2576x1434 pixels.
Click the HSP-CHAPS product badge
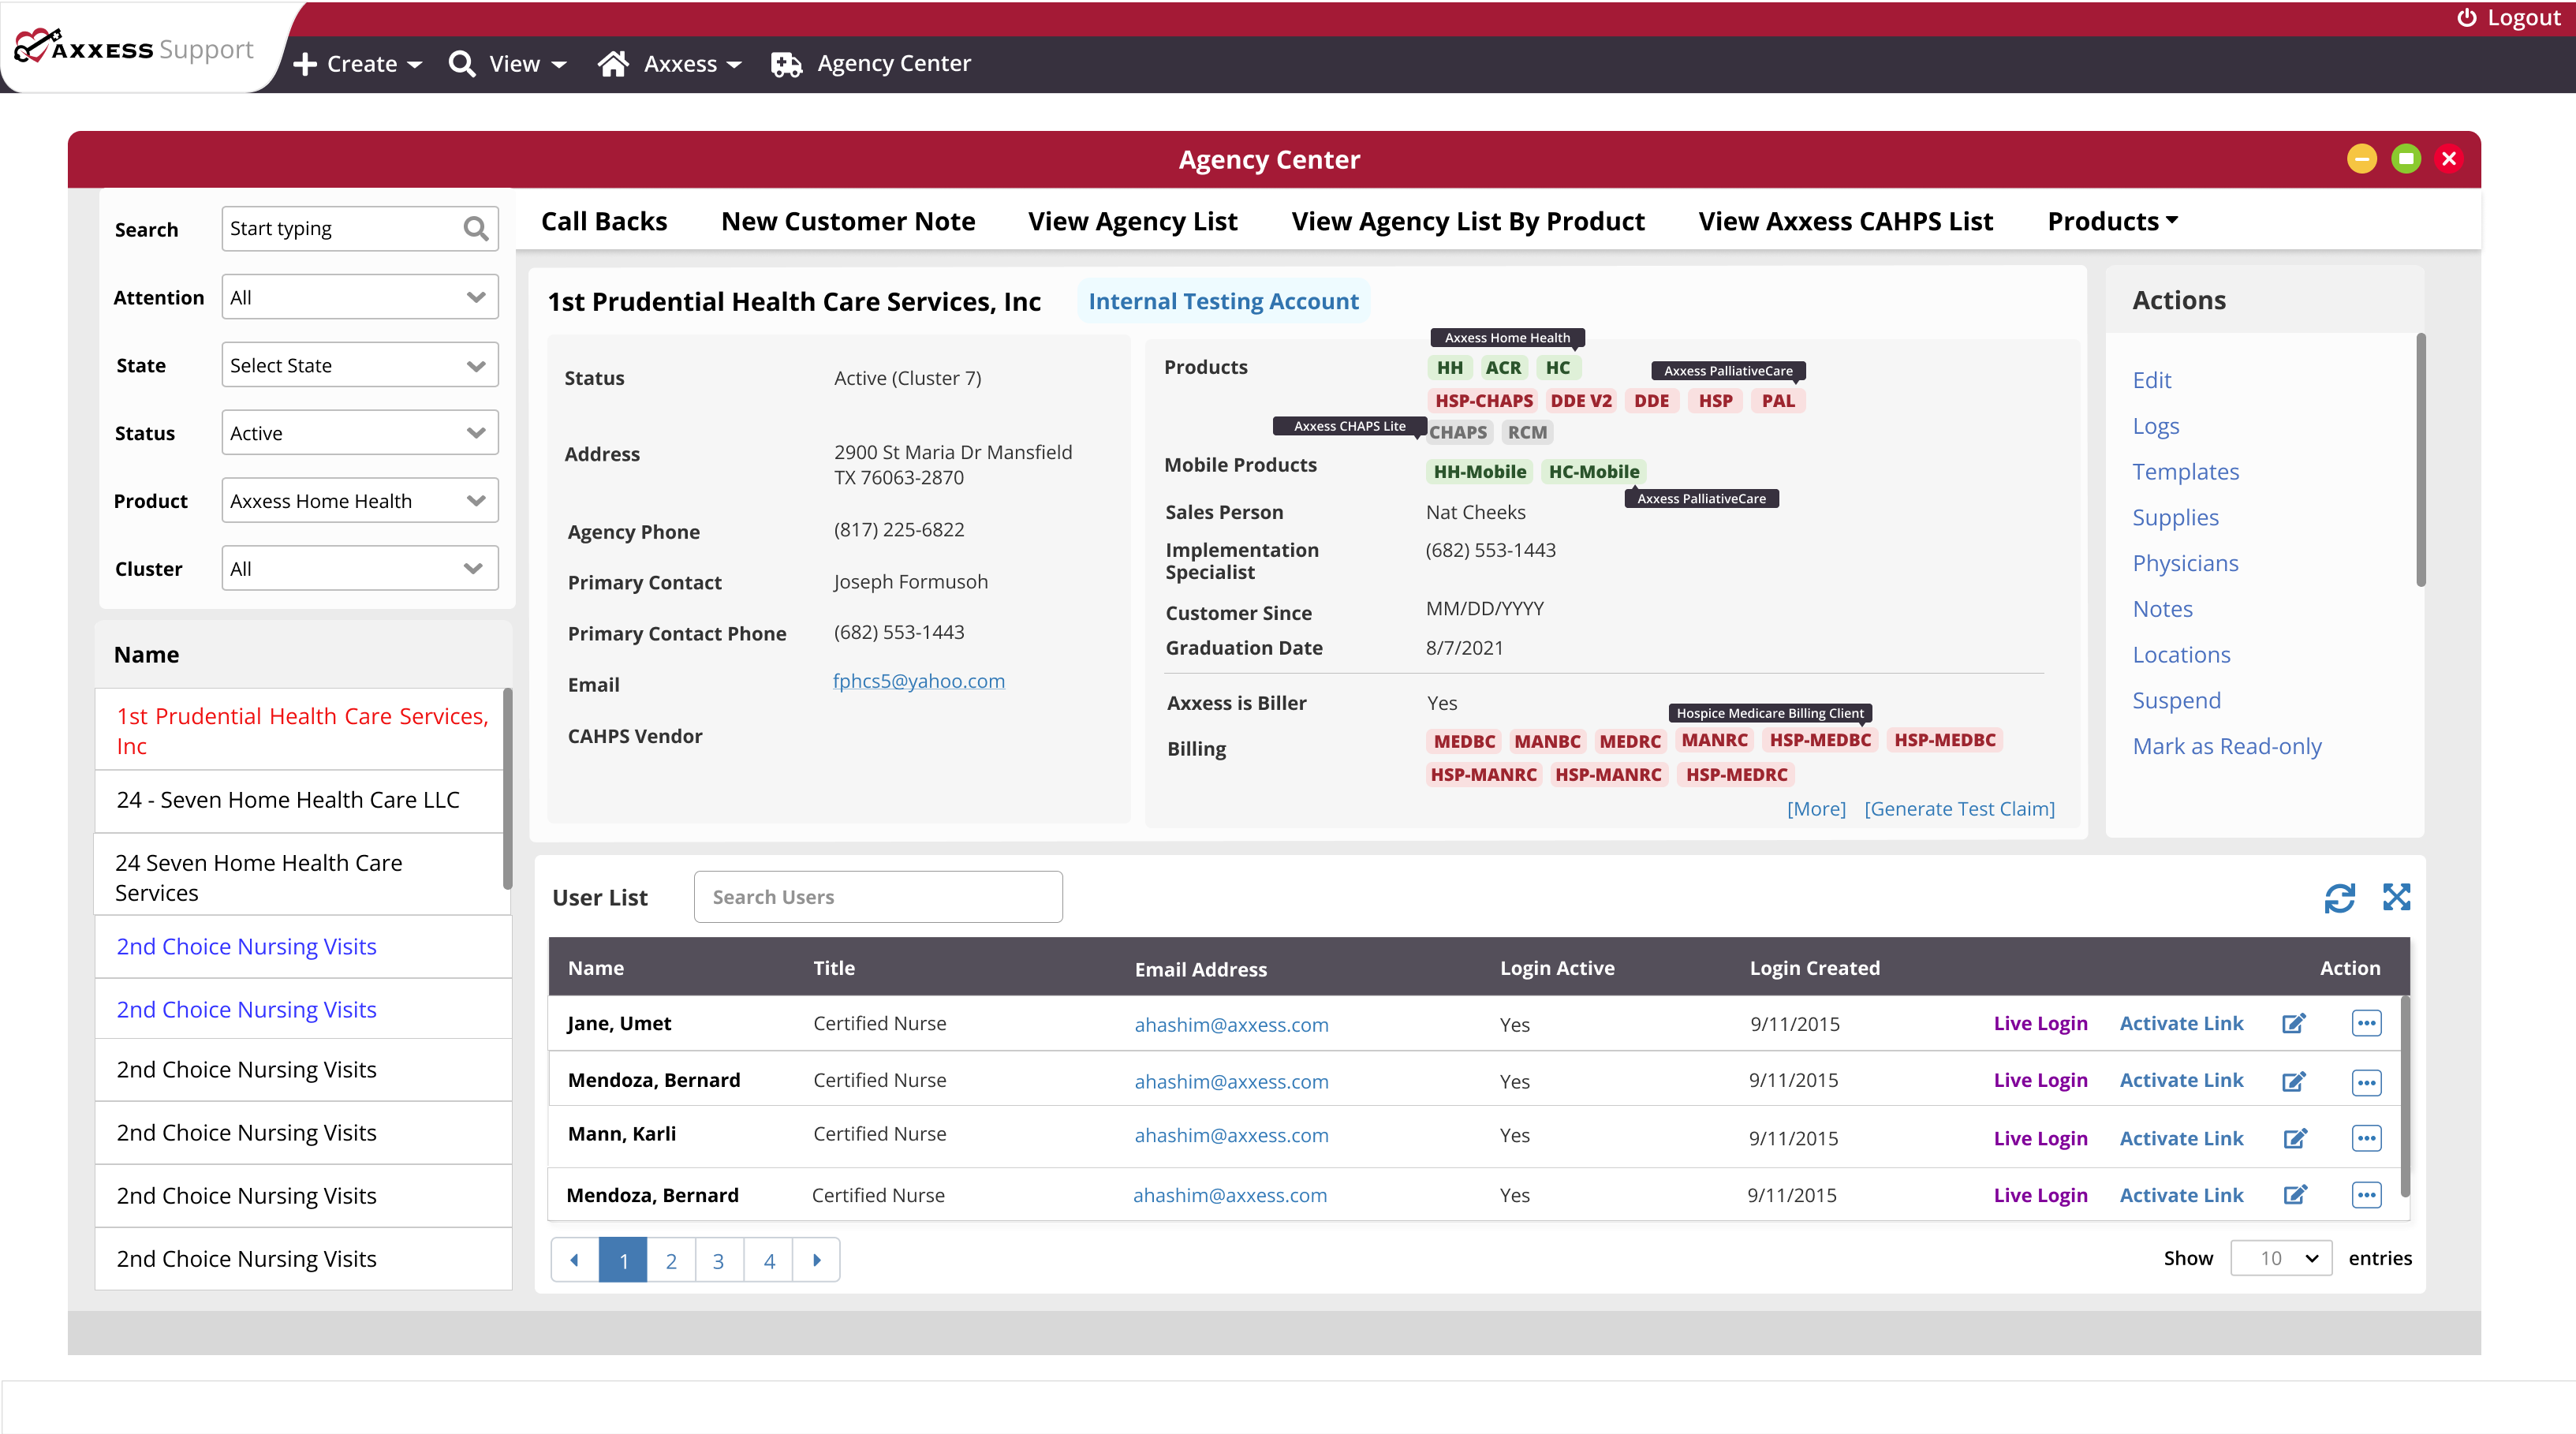click(1483, 400)
